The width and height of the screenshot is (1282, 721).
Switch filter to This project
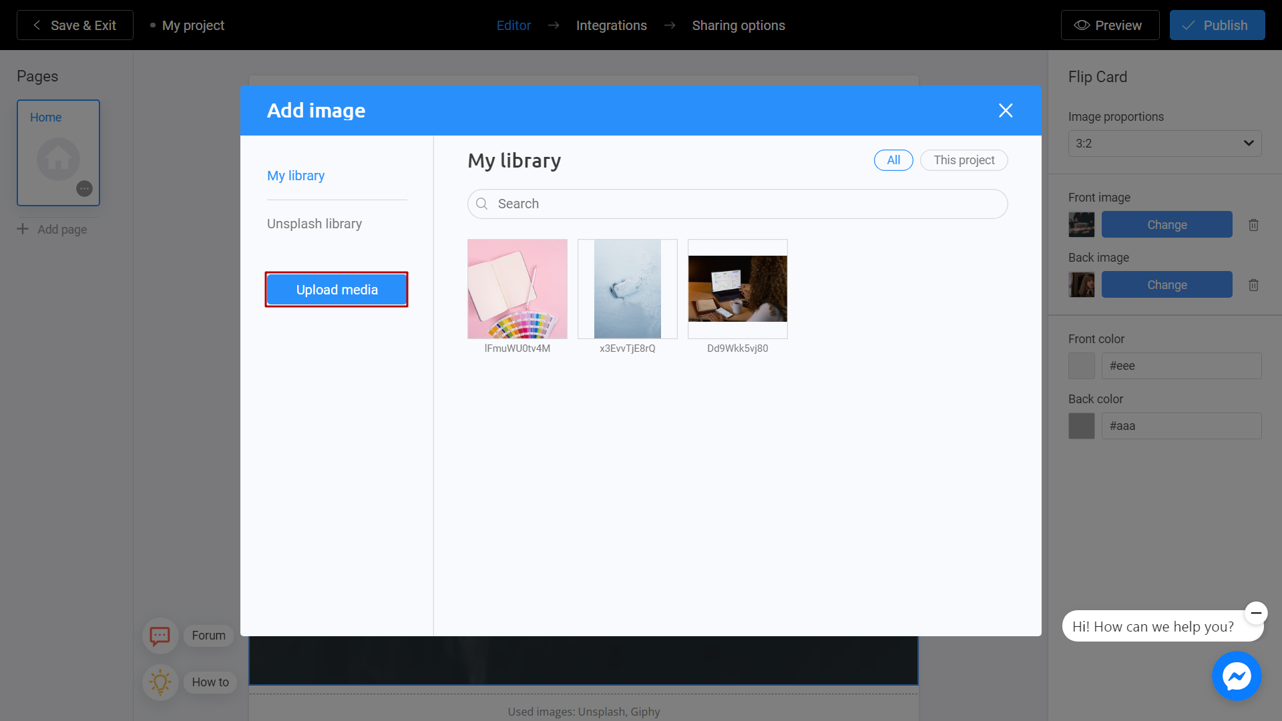tap(964, 160)
